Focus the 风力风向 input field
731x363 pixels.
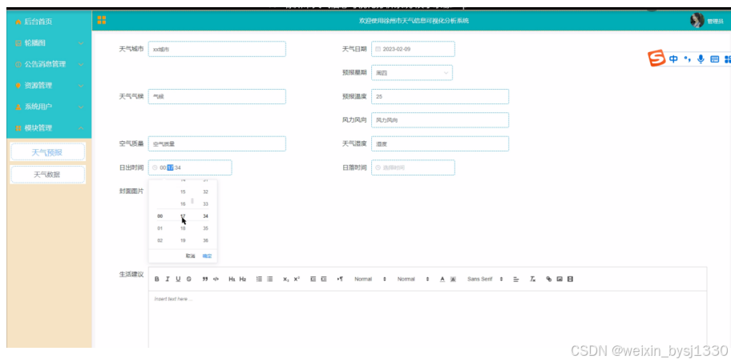[x=440, y=119]
